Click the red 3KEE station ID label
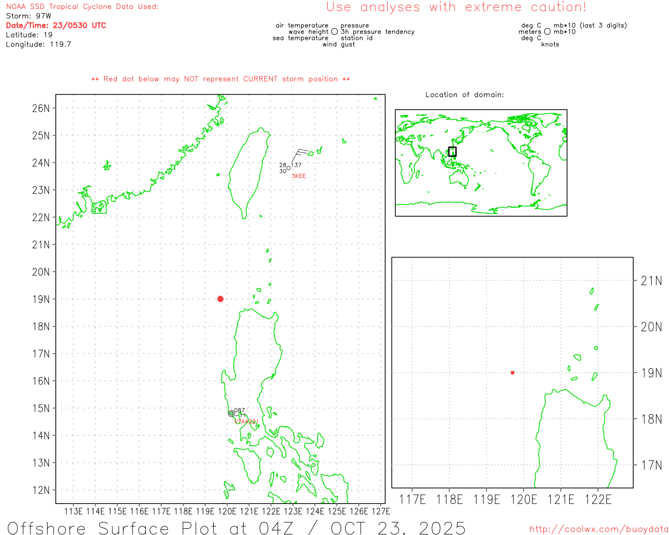 coord(299,176)
